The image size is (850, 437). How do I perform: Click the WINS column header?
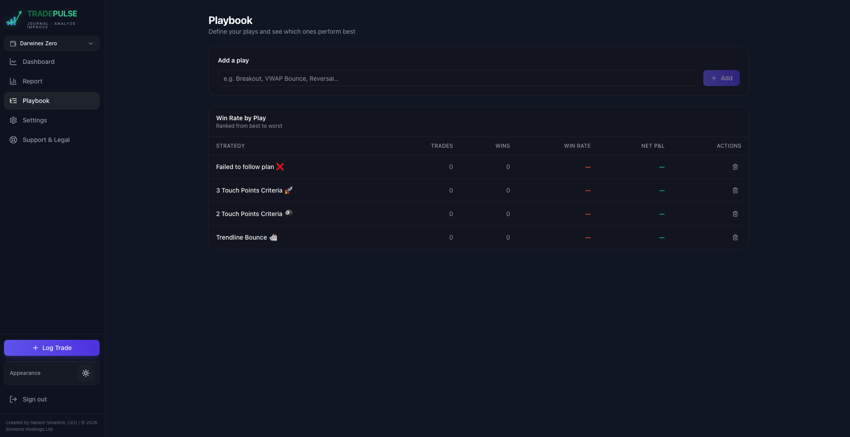(503, 146)
